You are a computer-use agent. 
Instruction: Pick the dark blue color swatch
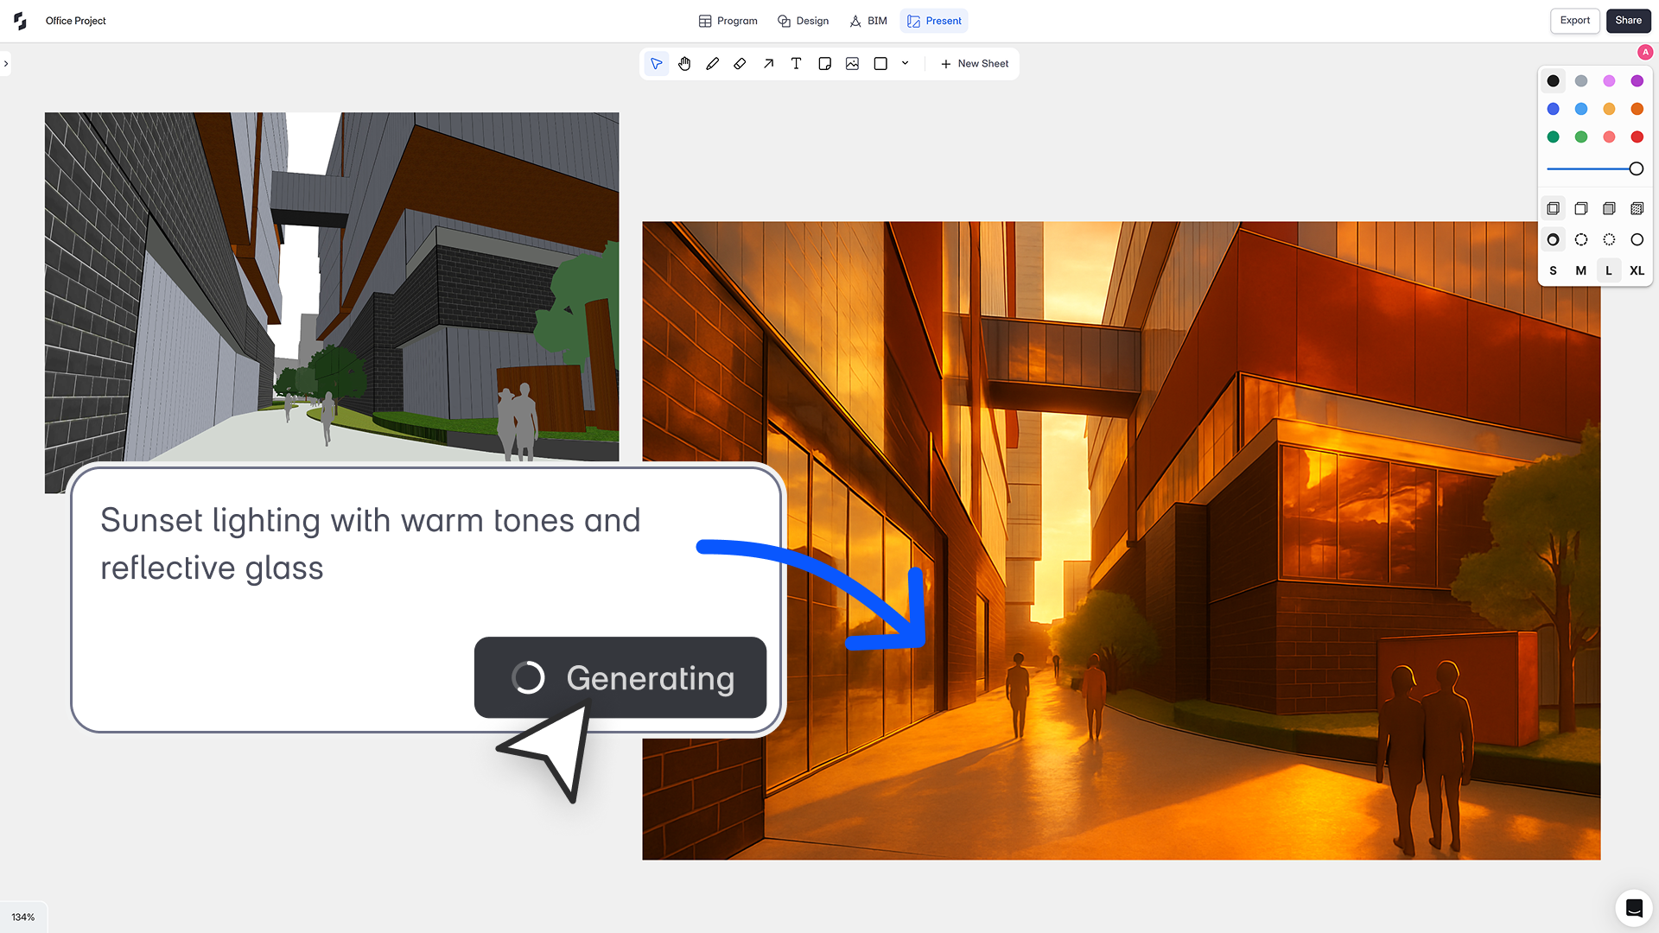coord(1553,109)
